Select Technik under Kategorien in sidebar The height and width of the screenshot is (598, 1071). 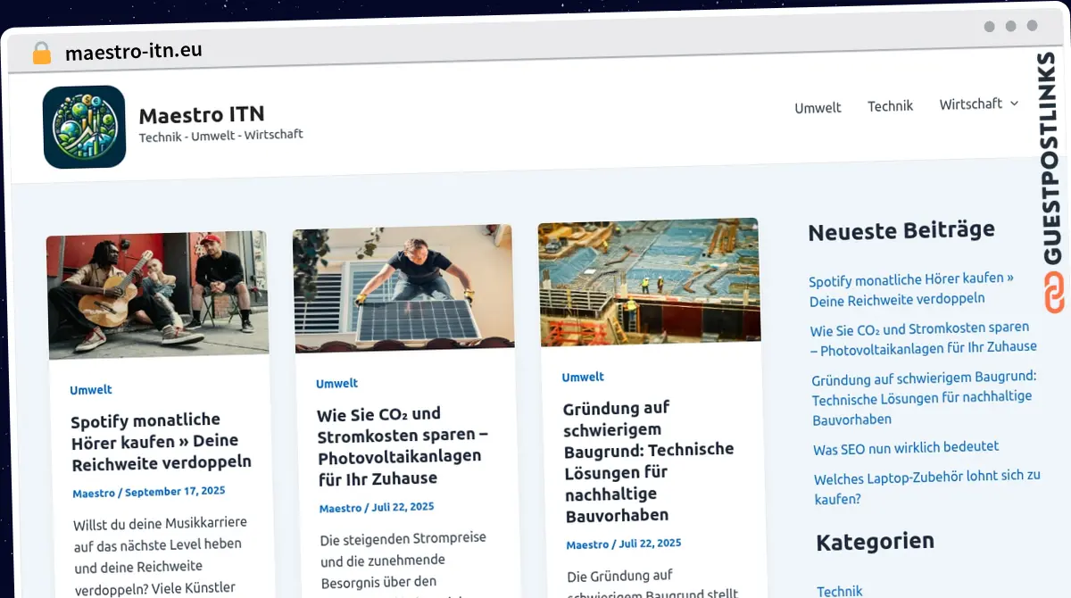839,590
